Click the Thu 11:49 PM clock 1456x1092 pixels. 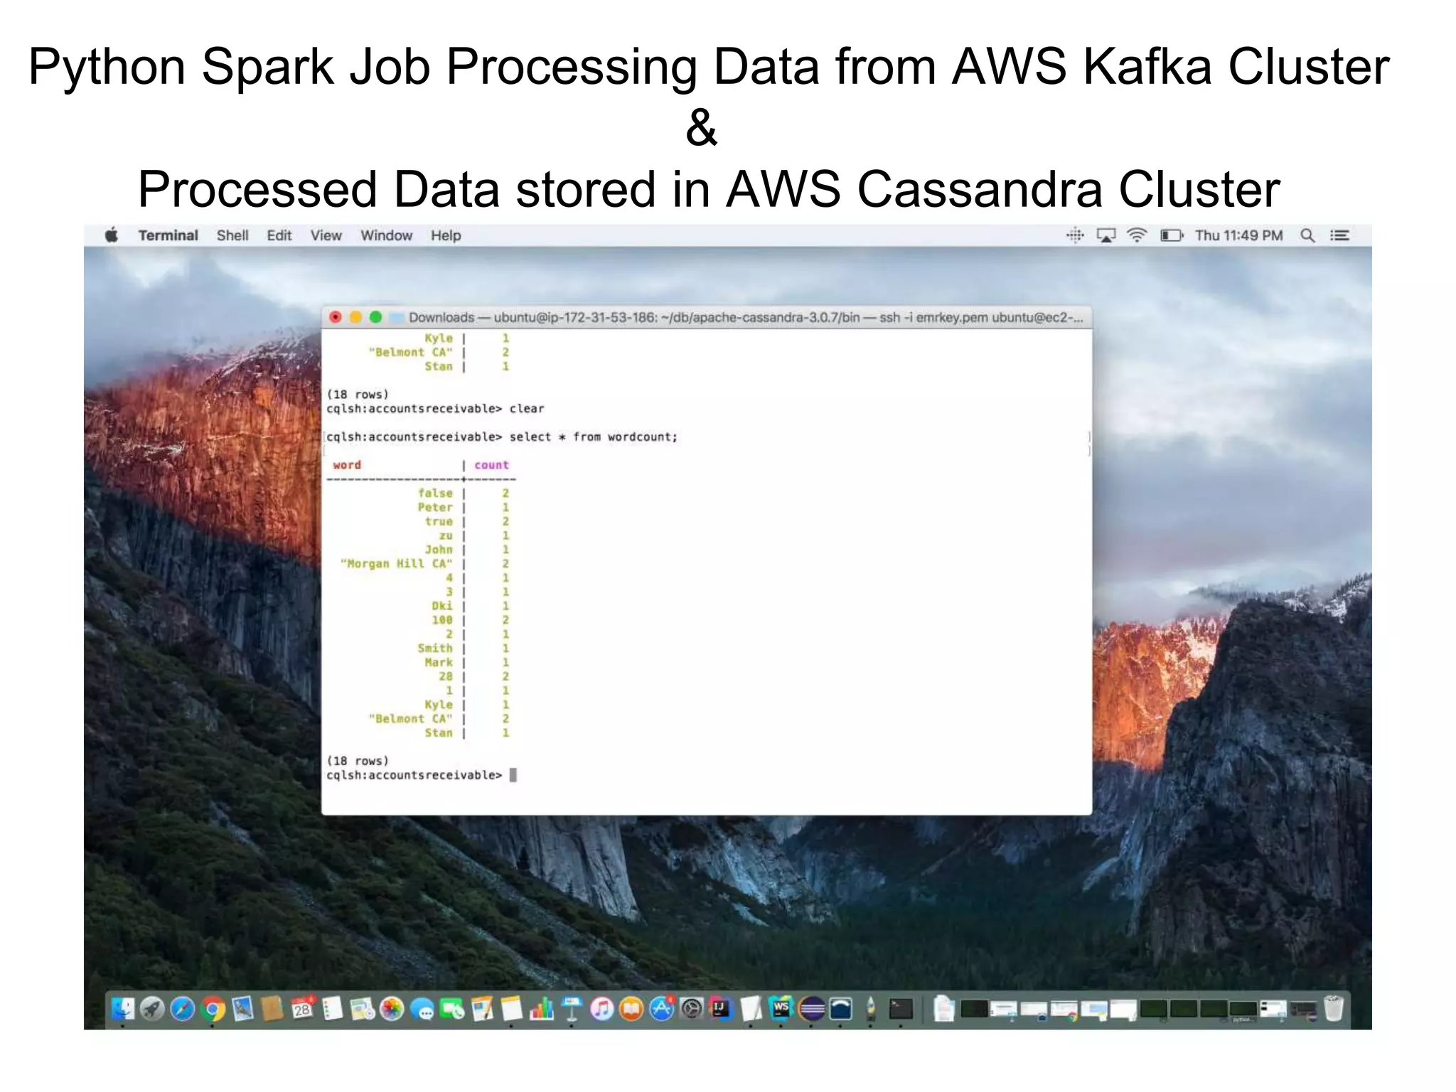[x=1238, y=235]
